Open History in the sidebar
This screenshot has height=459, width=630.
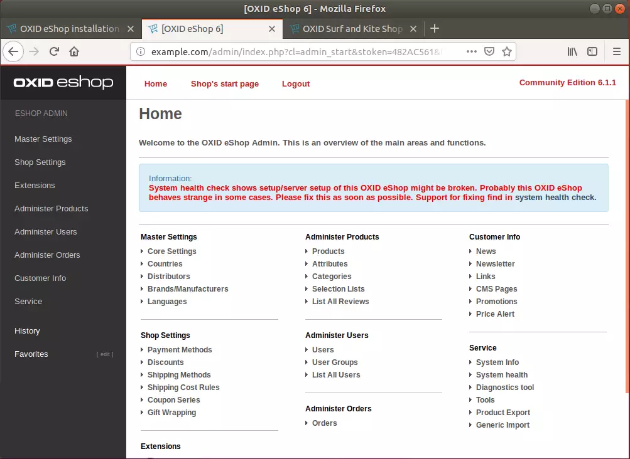pyautogui.click(x=27, y=331)
